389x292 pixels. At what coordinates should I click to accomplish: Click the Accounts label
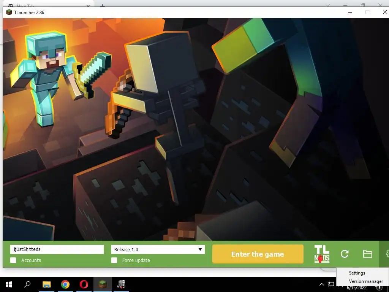point(31,260)
